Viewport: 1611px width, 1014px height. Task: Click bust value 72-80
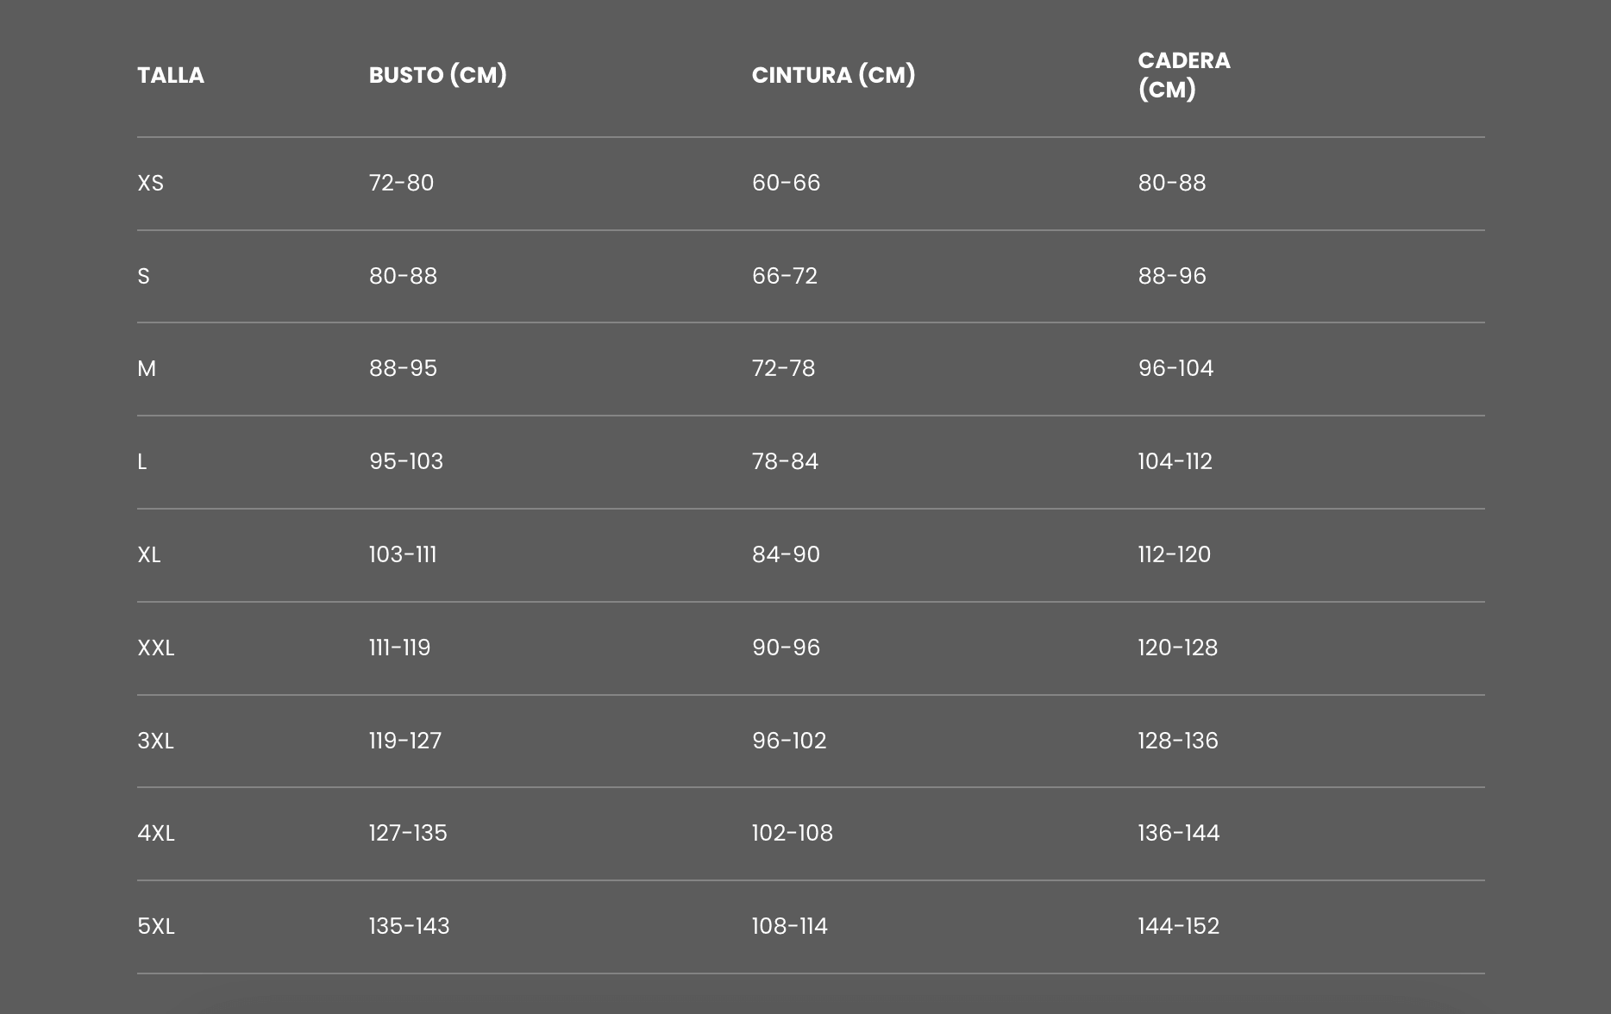(401, 183)
